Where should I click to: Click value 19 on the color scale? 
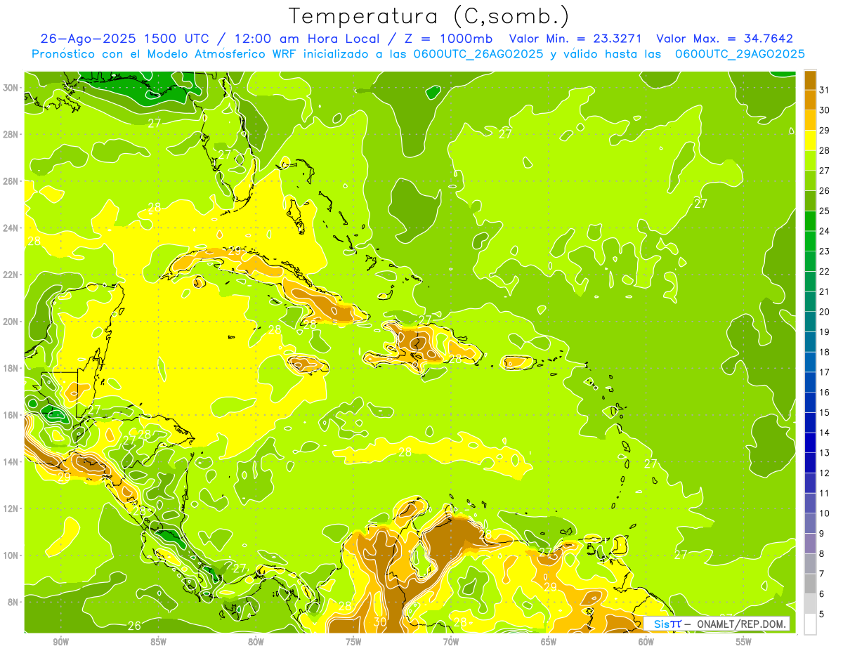coord(824,332)
